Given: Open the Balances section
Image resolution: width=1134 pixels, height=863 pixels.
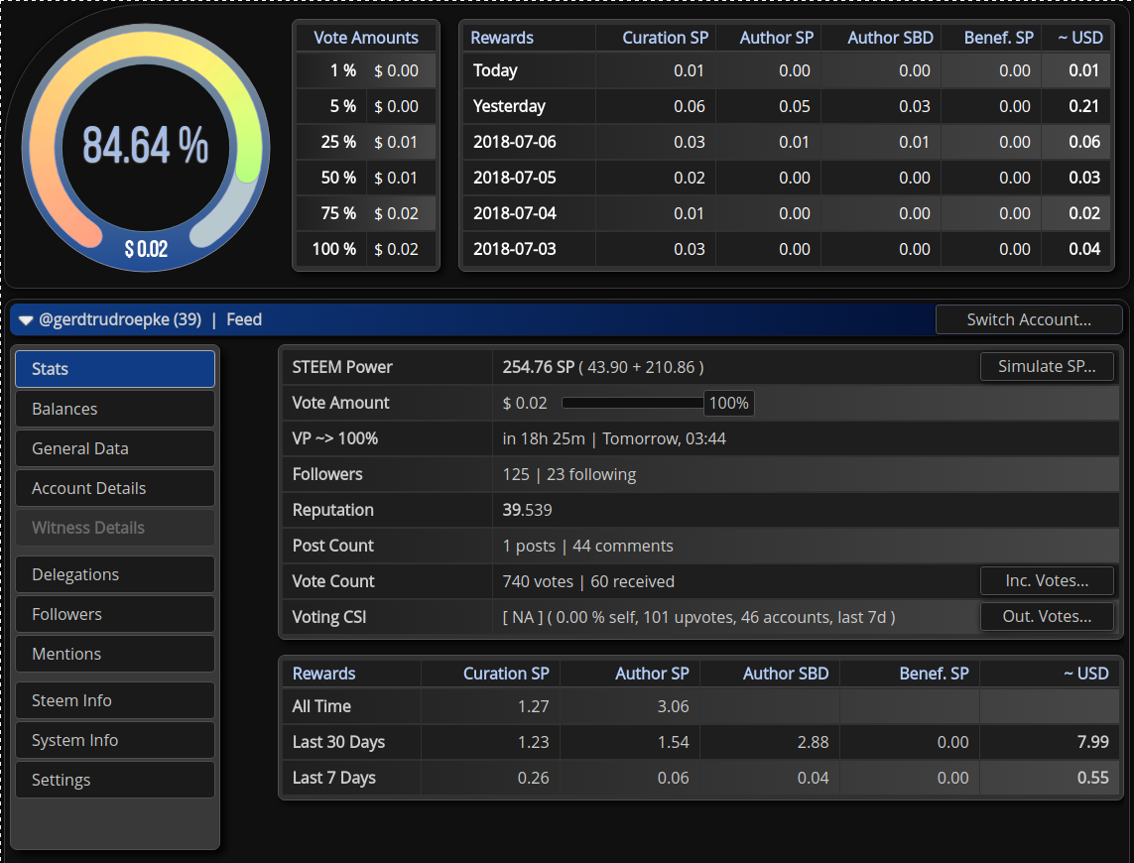Looking at the screenshot, I should click(115, 409).
